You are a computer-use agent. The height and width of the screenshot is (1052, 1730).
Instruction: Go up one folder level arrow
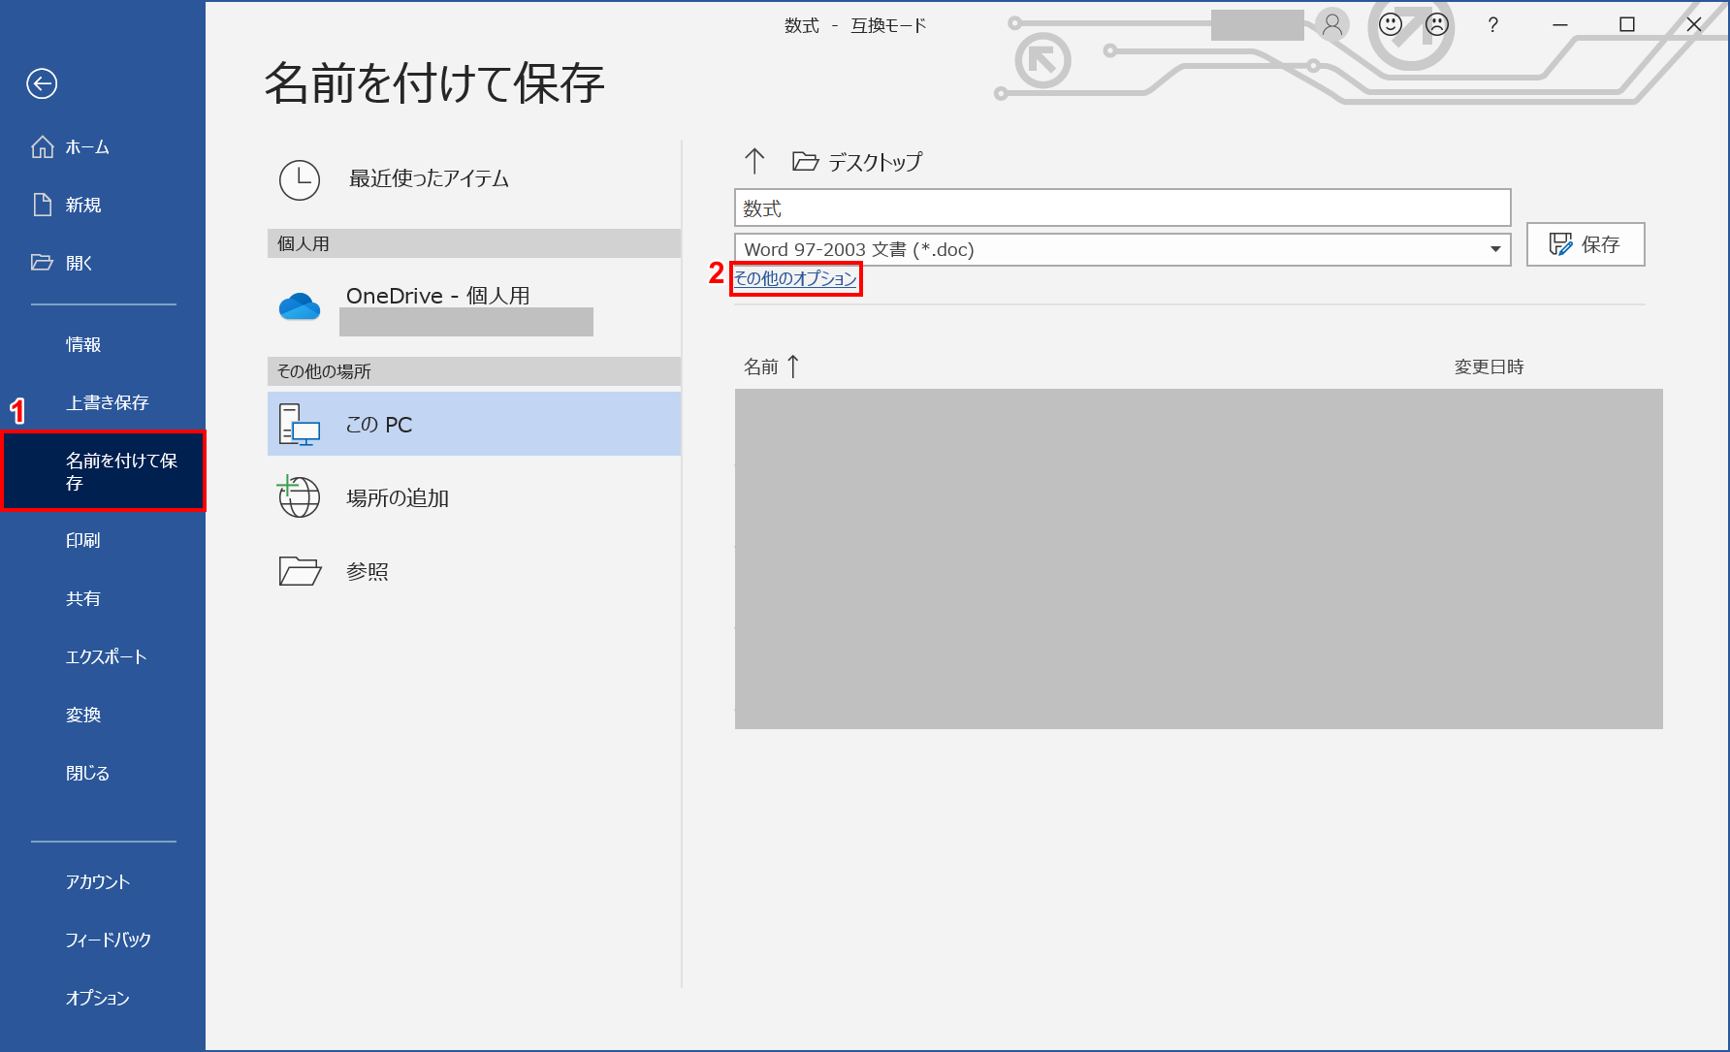754,161
